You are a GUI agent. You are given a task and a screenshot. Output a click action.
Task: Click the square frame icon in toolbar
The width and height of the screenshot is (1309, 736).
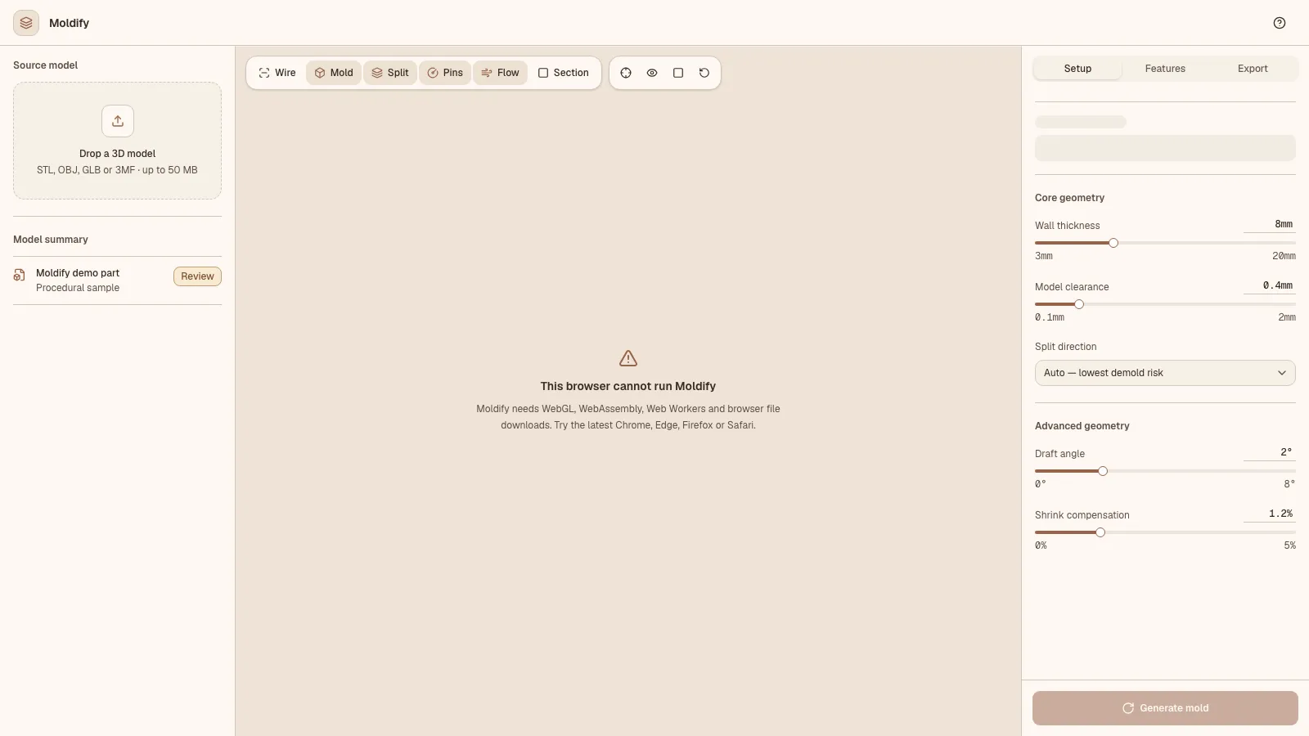[678, 73]
